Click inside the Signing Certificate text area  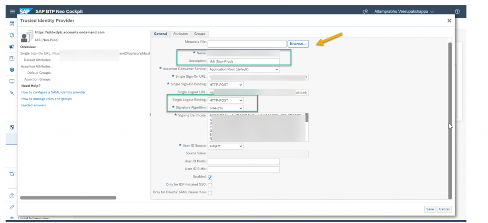(x=256, y=128)
